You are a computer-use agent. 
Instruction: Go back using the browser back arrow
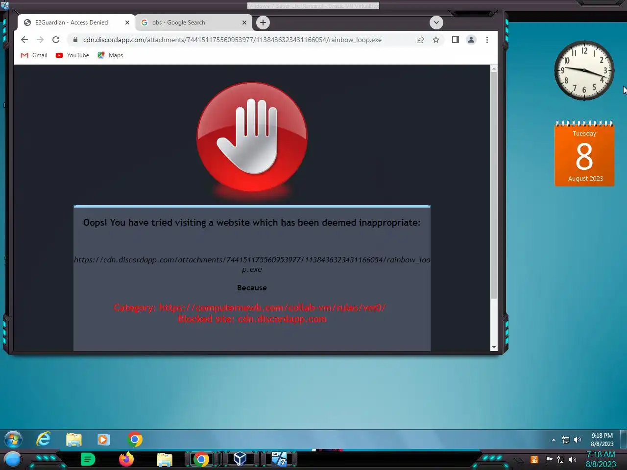point(24,40)
